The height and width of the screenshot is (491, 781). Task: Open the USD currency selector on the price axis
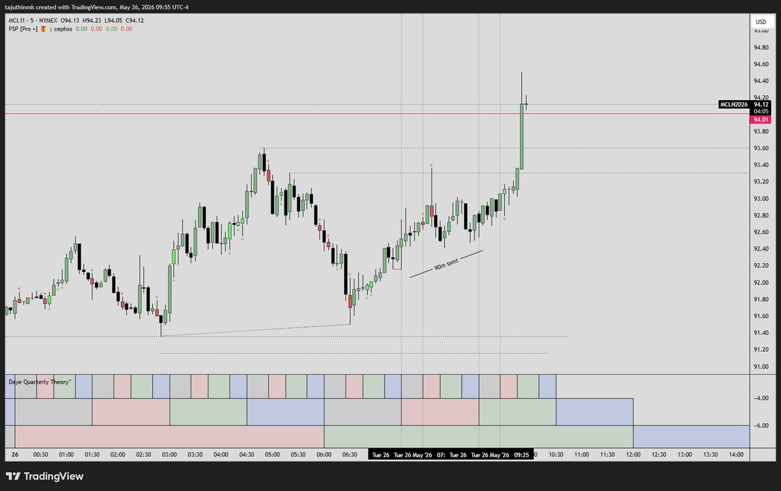[760, 22]
